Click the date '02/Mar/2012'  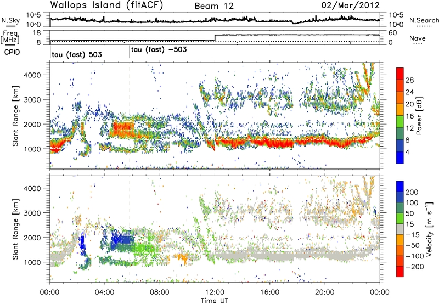tap(351, 5)
